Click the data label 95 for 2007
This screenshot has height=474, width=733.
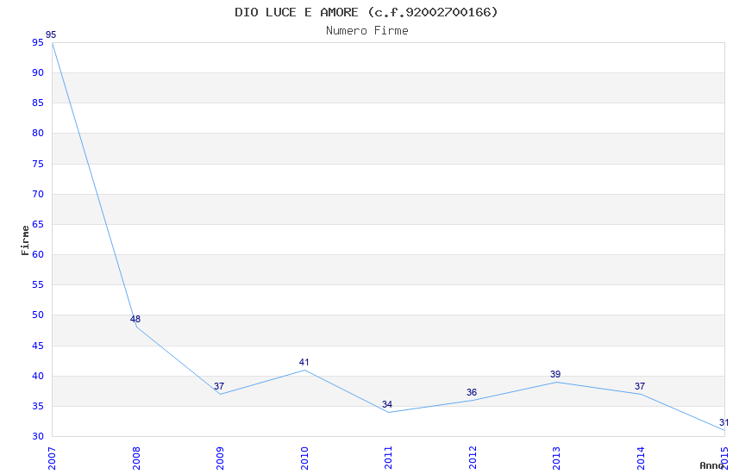tap(51, 34)
